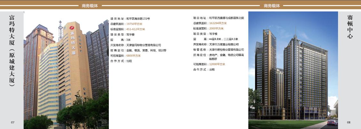Click page number 07
Image resolution: width=361 pixels, height=129 pixels.
pyautogui.click(x=13, y=122)
